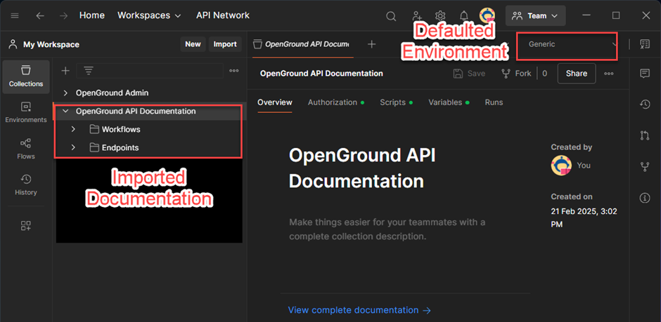Click the Share button

pyautogui.click(x=577, y=74)
